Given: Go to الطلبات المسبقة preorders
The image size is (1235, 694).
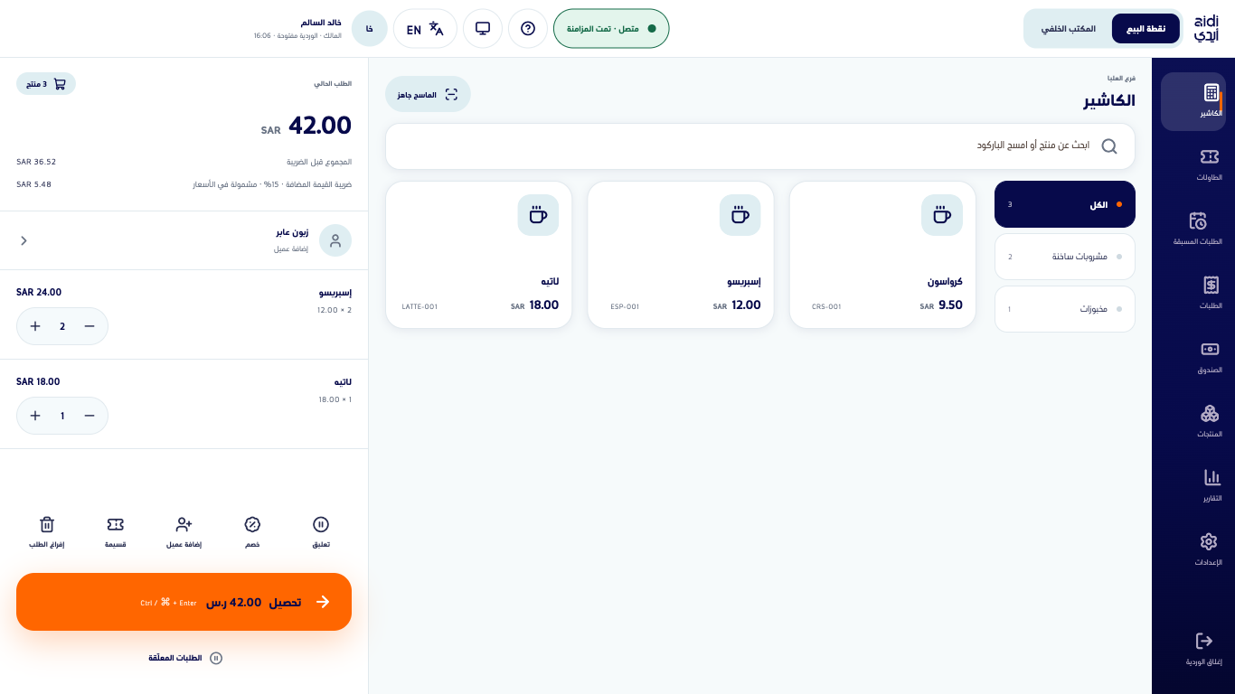Looking at the screenshot, I should (x=1198, y=230).
